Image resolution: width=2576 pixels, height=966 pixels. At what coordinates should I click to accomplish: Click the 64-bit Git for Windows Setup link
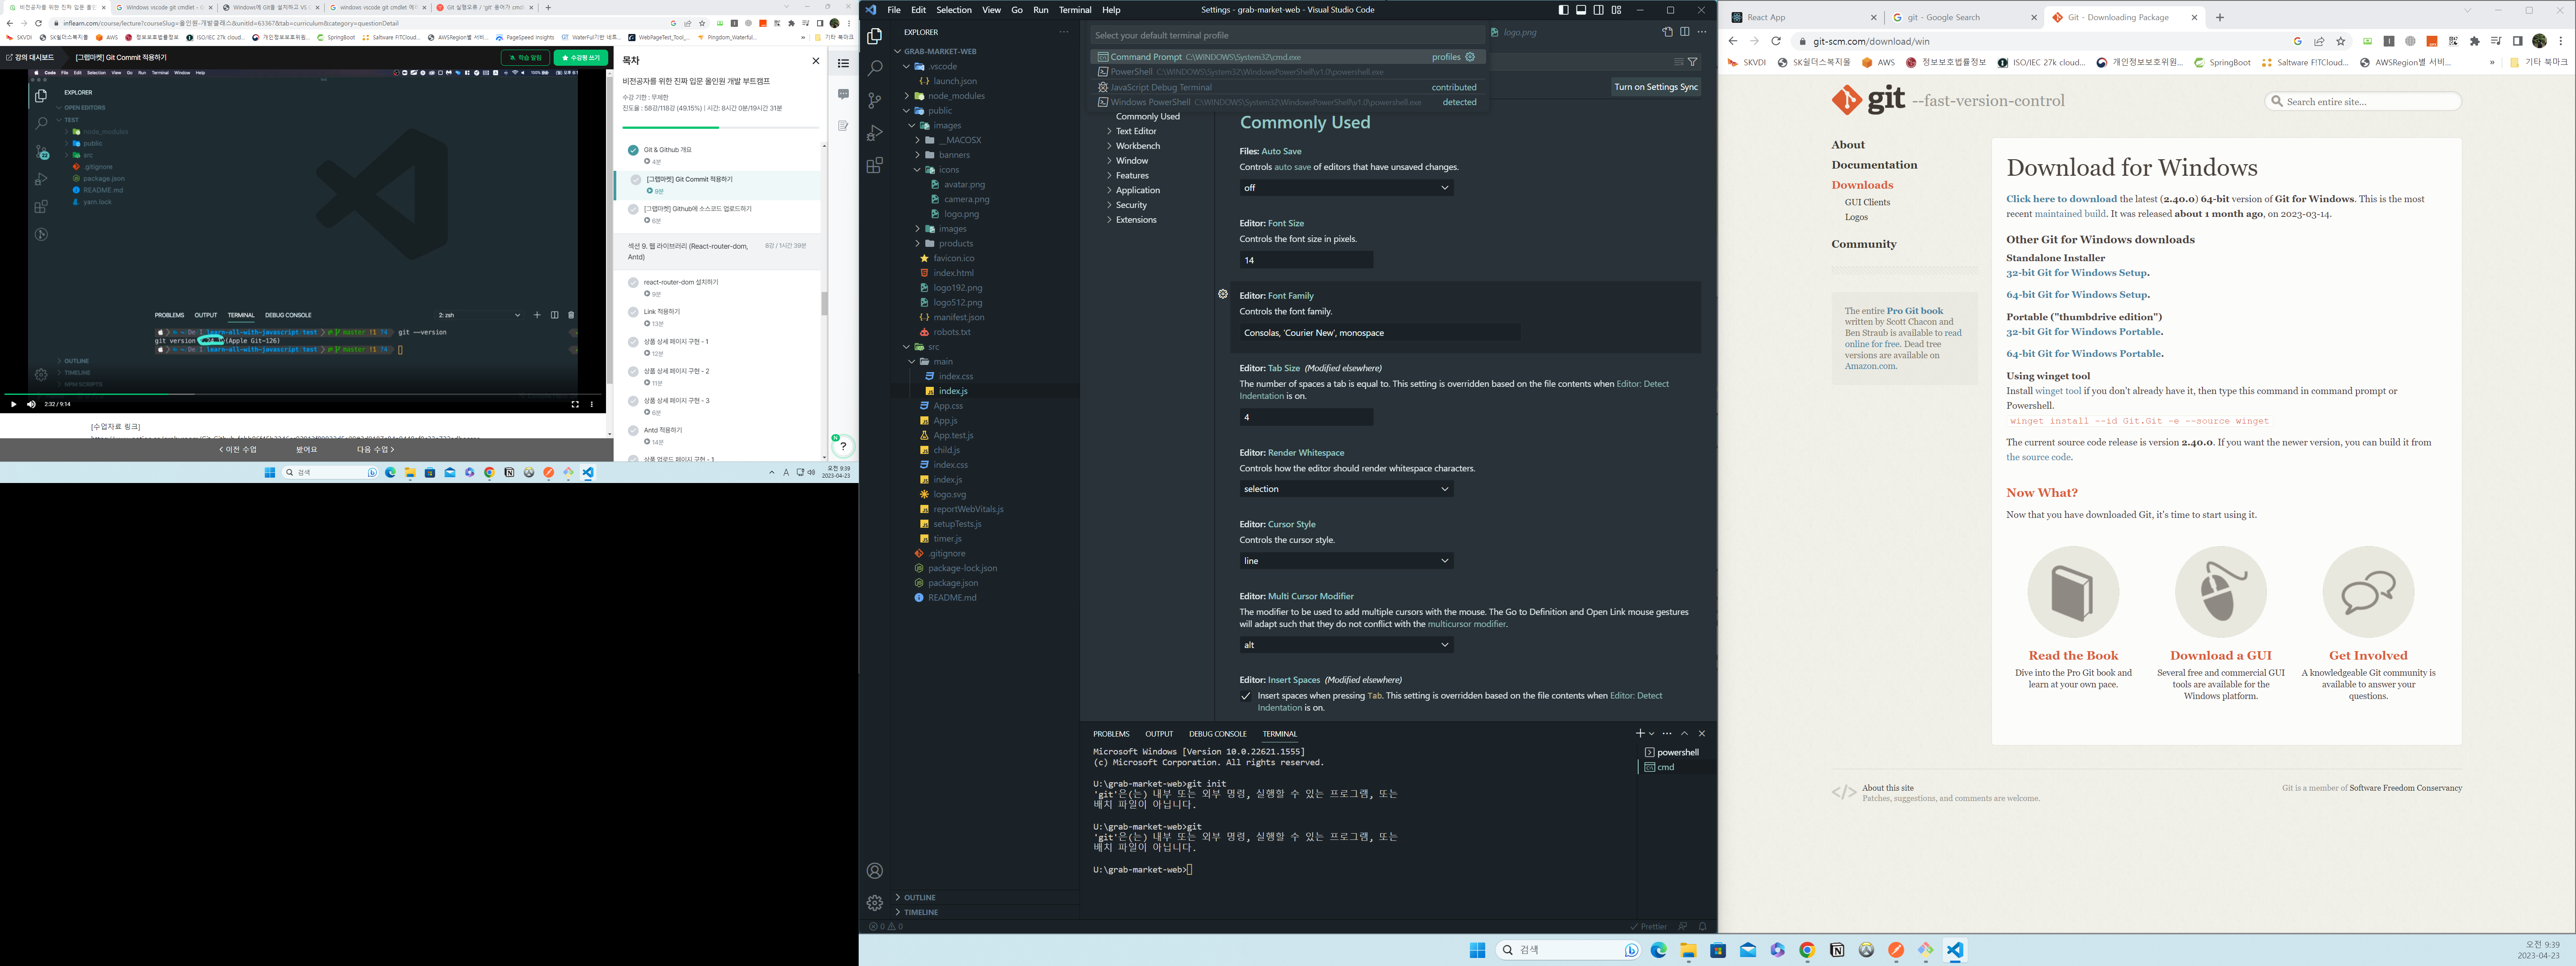2076,295
